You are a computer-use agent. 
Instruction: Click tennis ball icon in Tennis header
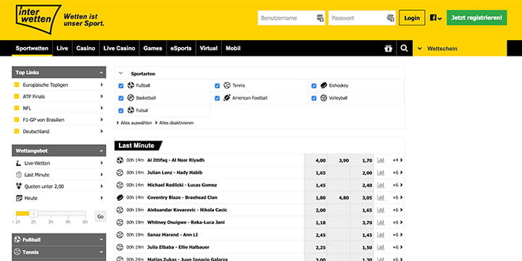click(17, 252)
